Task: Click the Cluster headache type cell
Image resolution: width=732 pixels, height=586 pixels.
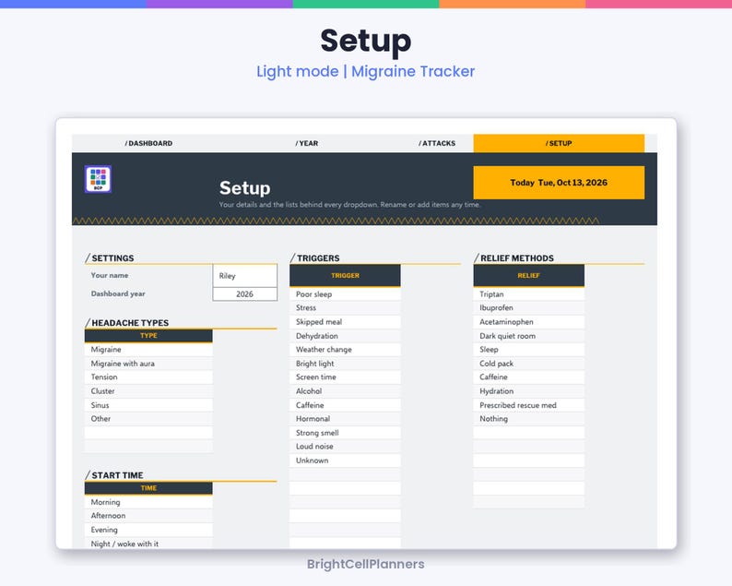Action: point(148,391)
